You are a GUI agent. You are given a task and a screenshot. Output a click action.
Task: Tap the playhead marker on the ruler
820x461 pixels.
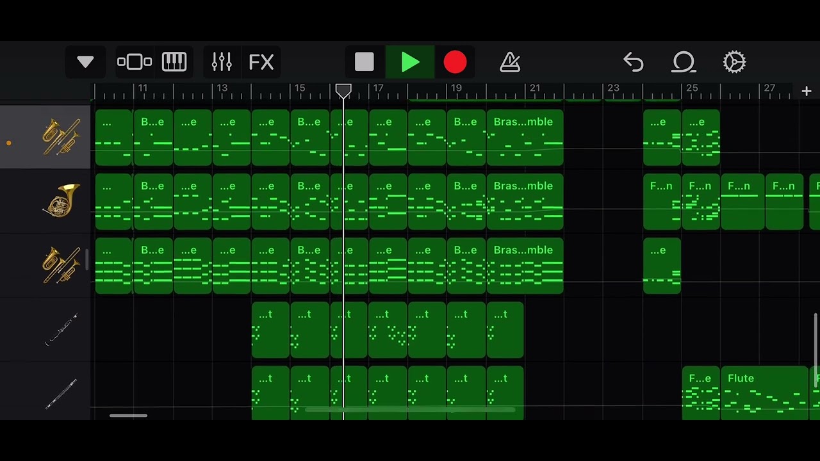[x=343, y=91]
